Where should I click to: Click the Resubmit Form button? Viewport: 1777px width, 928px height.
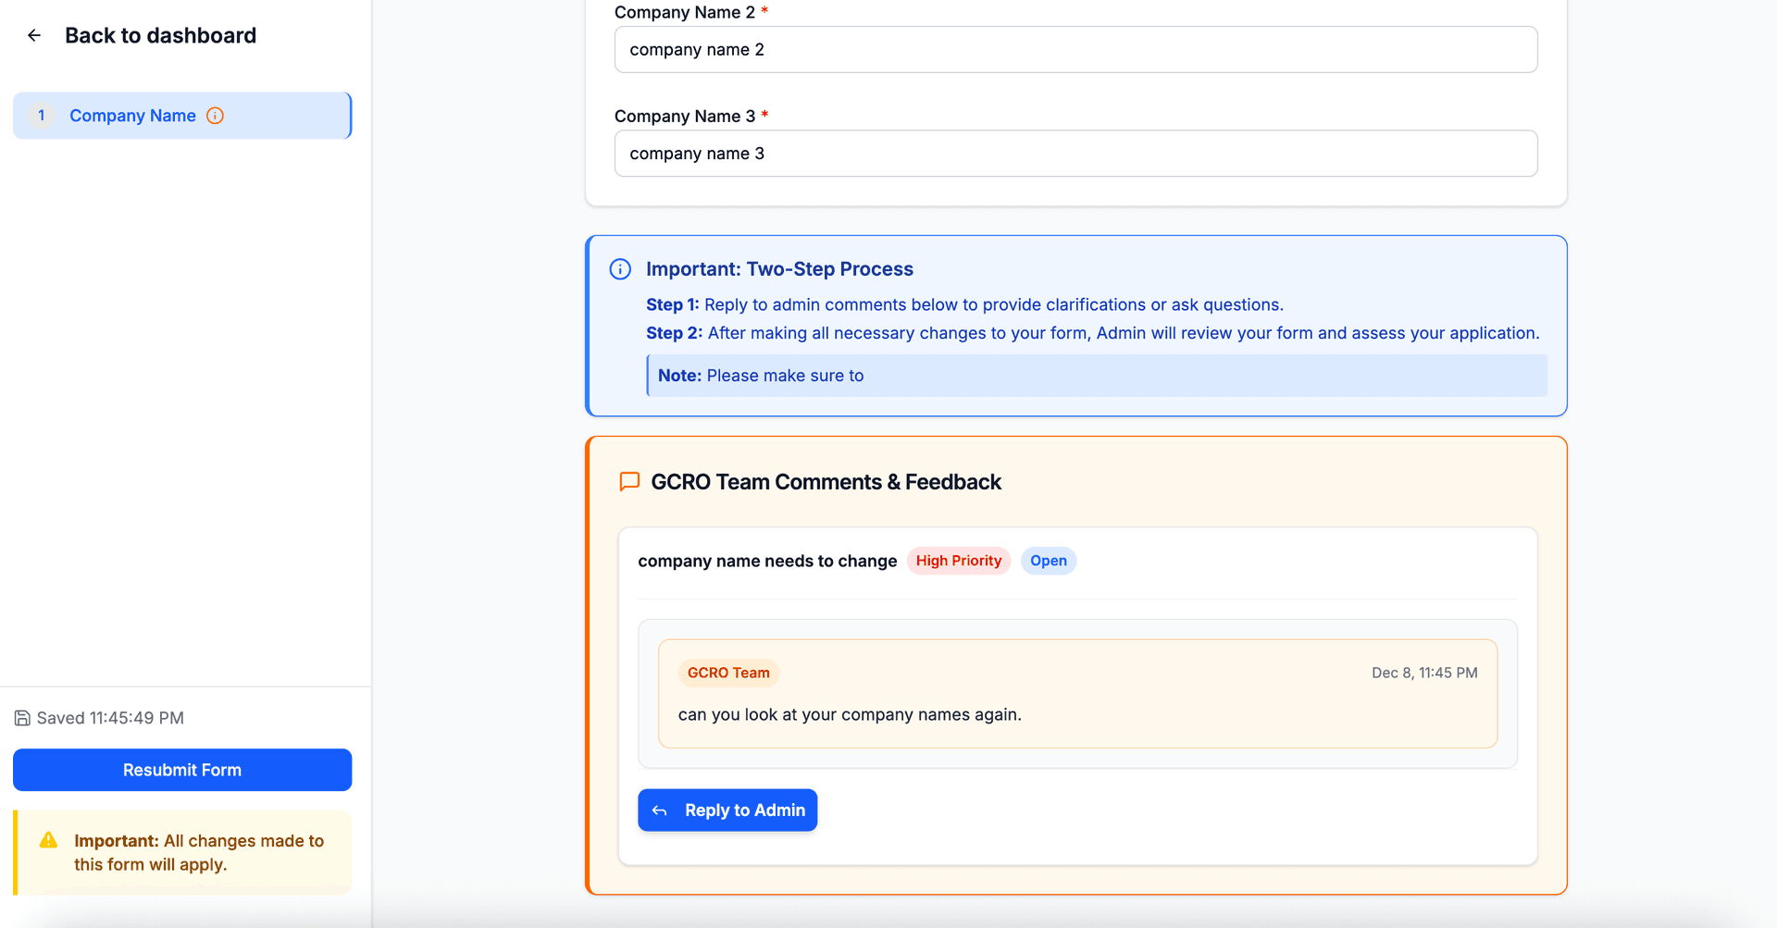click(x=181, y=769)
